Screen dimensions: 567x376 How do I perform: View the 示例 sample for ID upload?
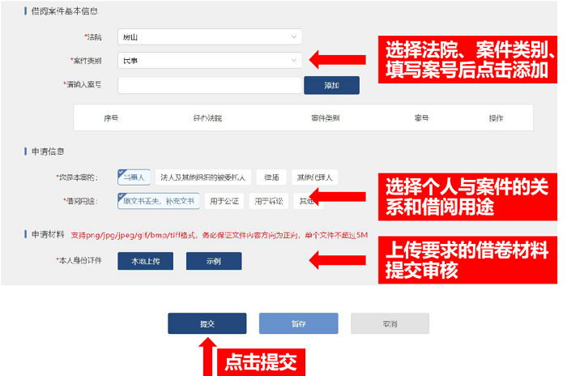point(213,261)
